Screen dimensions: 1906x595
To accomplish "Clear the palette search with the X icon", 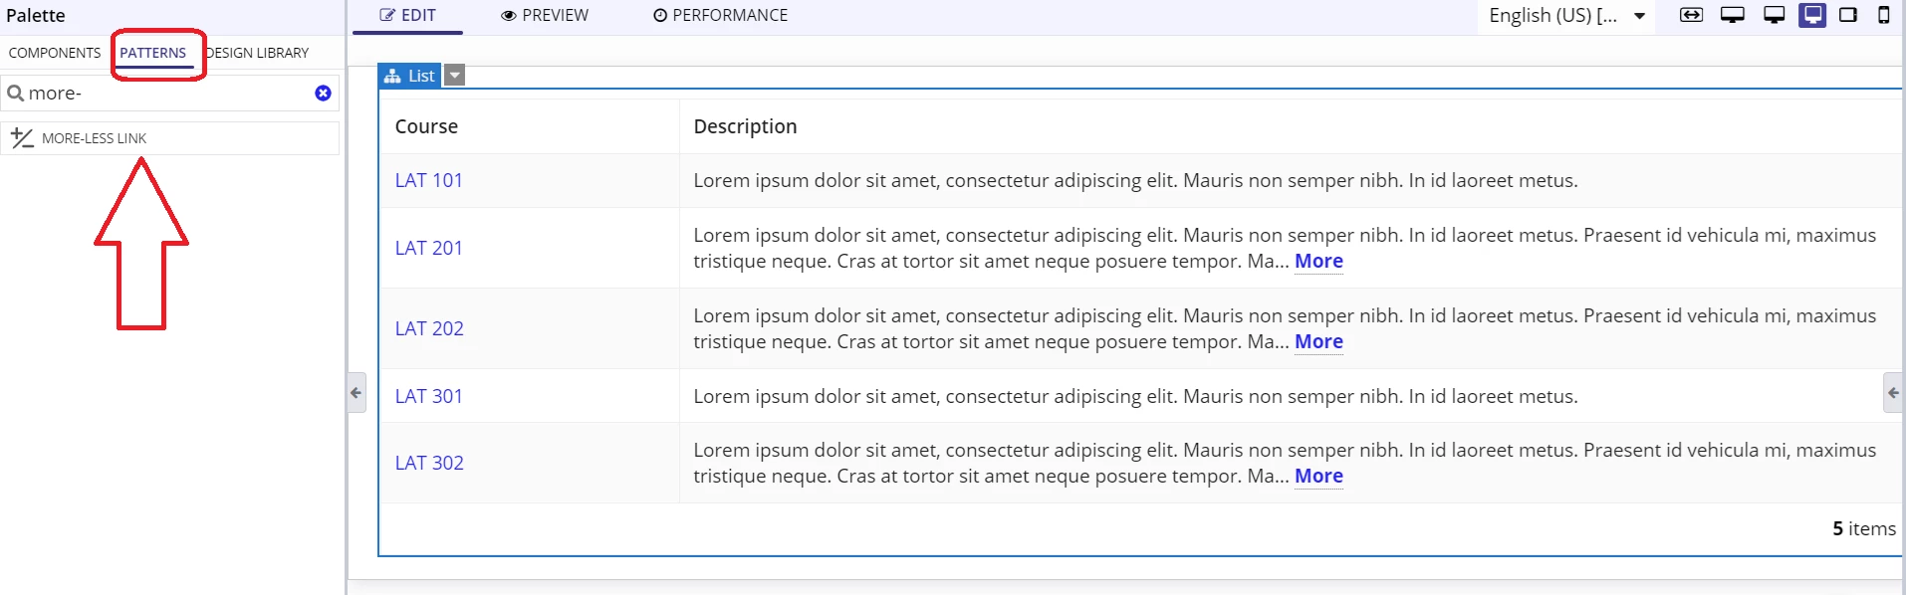I will tap(323, 93).
